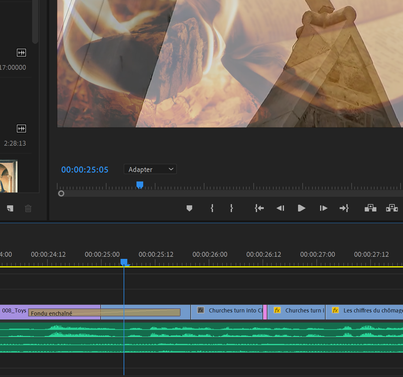Image resolution: width=403 pixels, height=377 pixels.
Task: Step forward one frame
Action: 323,208
